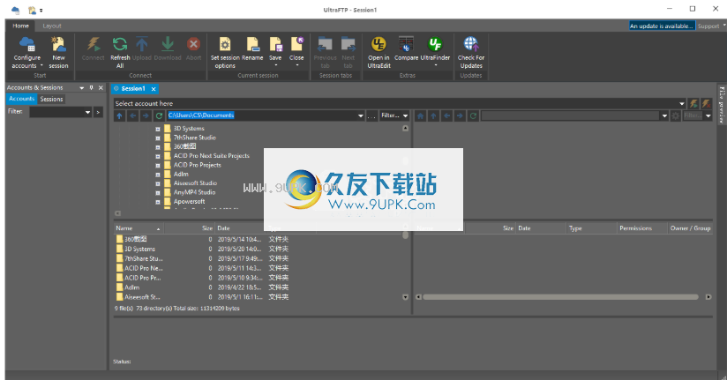Click An update is available button
Image resolution: width=727 pixels, height=380 pixels.
[662, 26]
